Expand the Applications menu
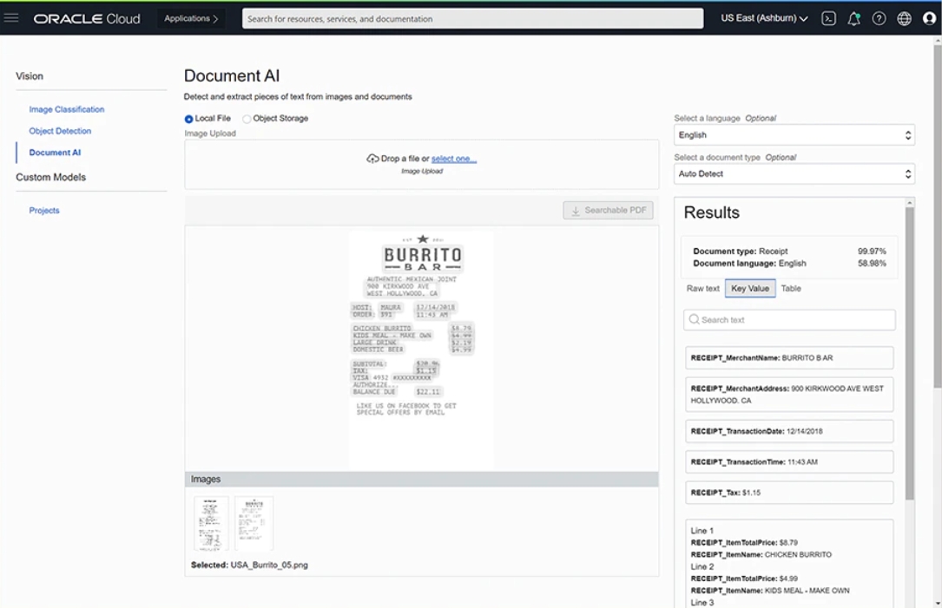This screenshot has height=608, width=942. 191,18
